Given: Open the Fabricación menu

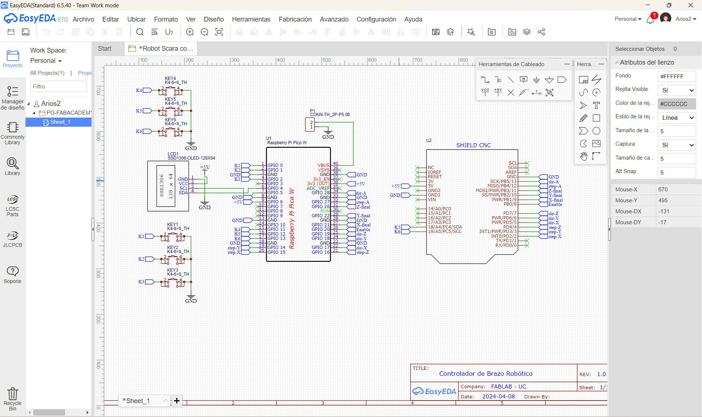Looking at the screenshot, I should pos(295,19).
